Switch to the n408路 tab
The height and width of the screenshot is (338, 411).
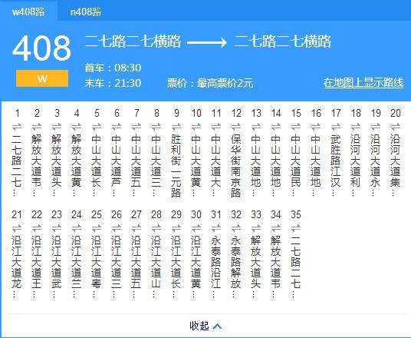pos(86,12)
